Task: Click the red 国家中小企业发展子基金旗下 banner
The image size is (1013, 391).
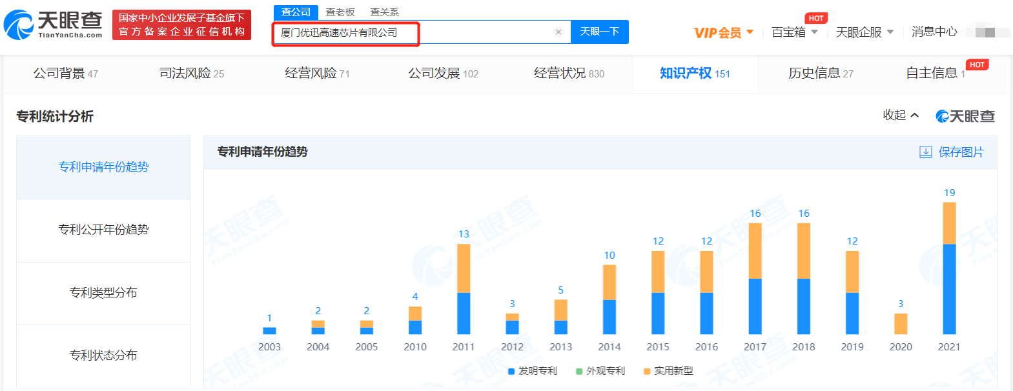Action: click(181, 25)
